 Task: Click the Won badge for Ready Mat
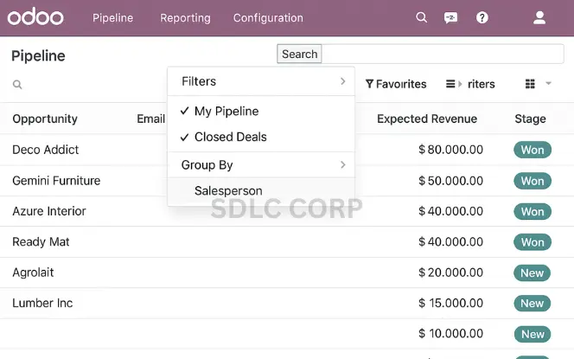click(533, 242)
